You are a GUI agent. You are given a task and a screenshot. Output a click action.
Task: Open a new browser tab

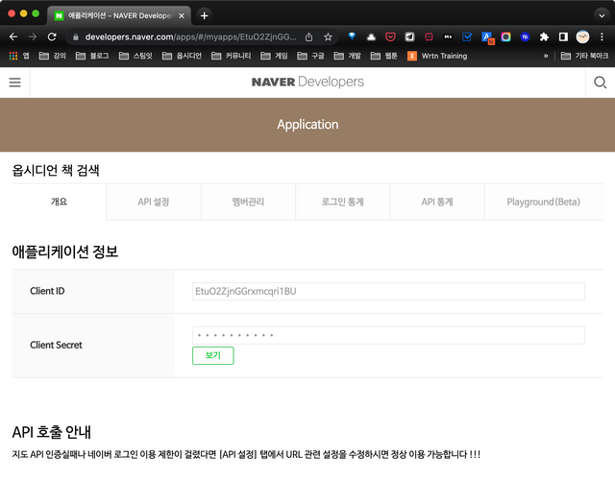[x=204, y=15]
